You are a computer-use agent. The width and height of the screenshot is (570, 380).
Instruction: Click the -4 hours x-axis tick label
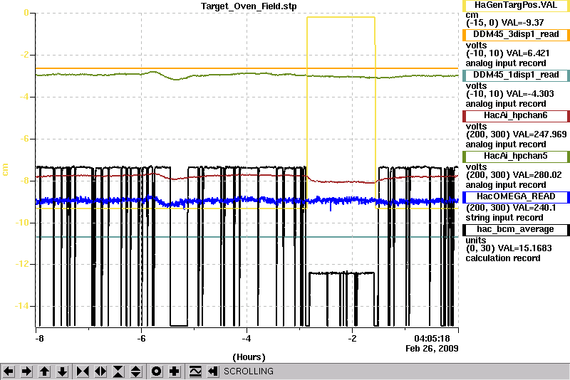[x=247, y=339]
